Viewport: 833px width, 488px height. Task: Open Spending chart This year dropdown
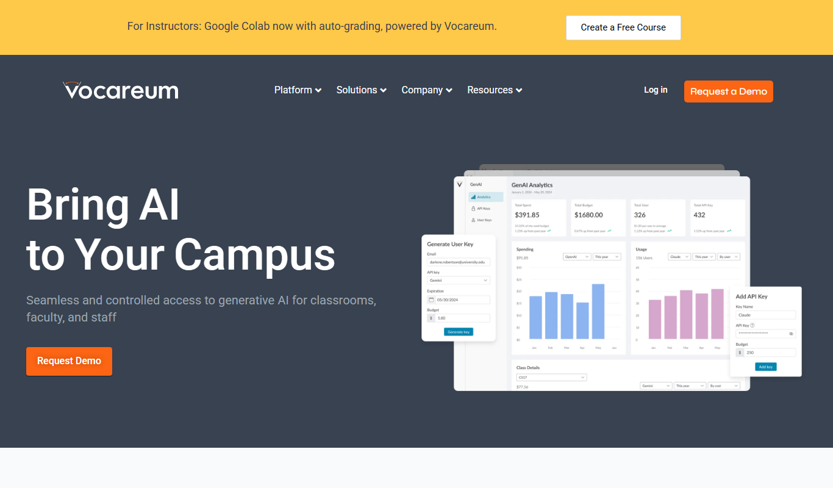pyautogui.click(x=607, y=257)
